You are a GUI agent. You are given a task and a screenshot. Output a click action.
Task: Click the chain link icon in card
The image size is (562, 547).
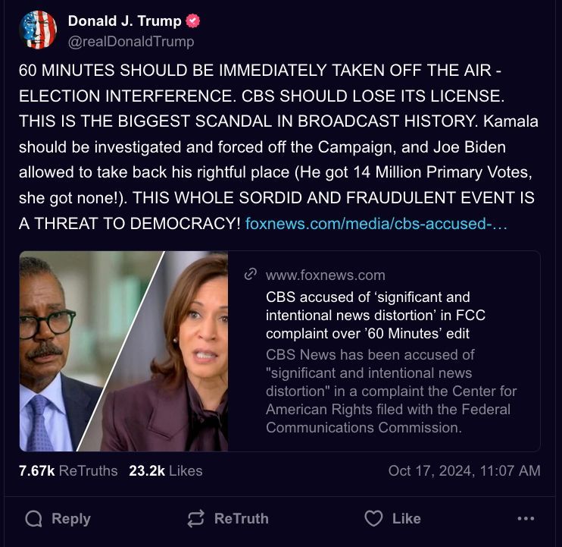[251, 275]
